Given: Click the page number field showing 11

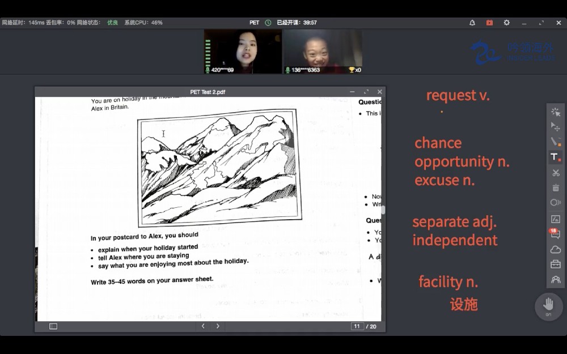Looking at the screenshot, I should pyautogui.click(x=357, y=326).
